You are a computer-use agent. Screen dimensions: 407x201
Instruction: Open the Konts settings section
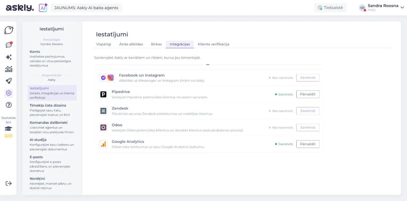tap(52, 58)
